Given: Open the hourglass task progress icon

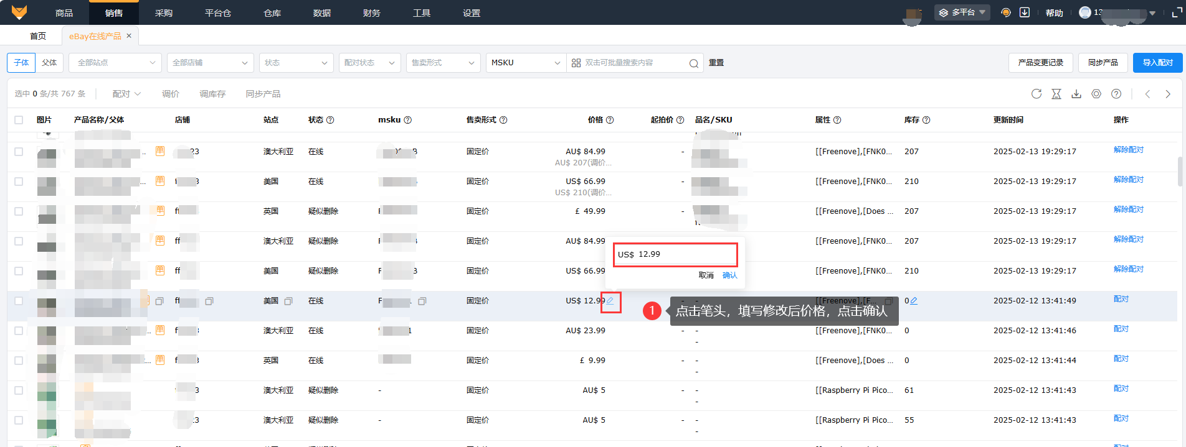Looking at the screenshot, I should [x=1056, y=94].
